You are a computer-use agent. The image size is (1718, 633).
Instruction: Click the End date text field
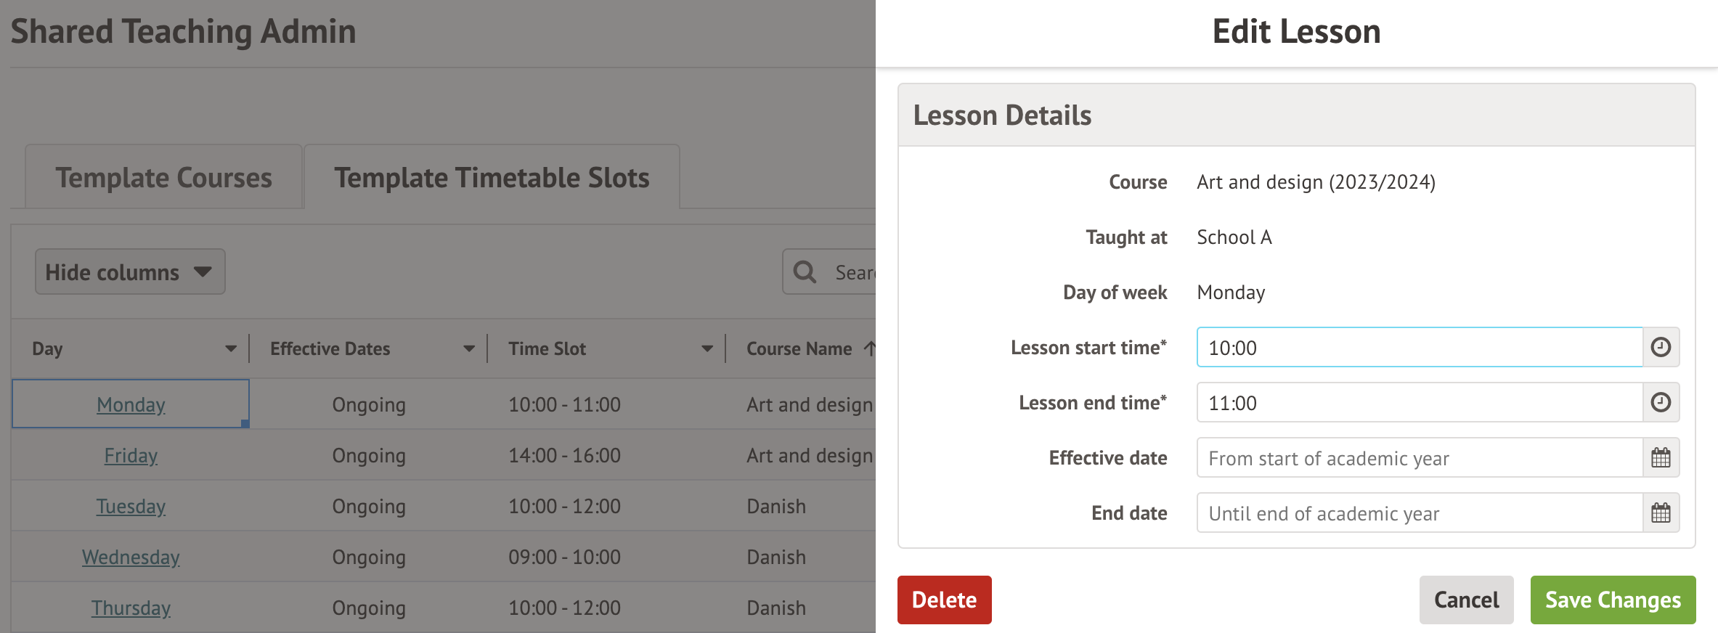1419,513
